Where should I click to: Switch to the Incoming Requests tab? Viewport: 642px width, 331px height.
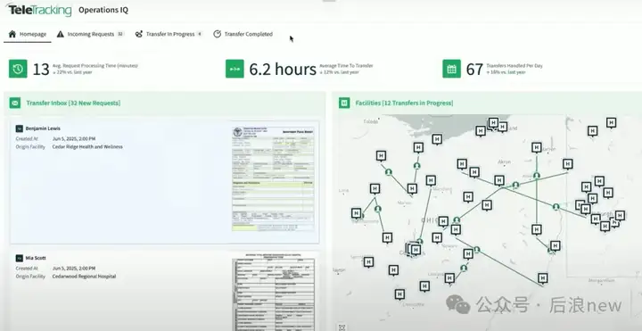(90, 34)
